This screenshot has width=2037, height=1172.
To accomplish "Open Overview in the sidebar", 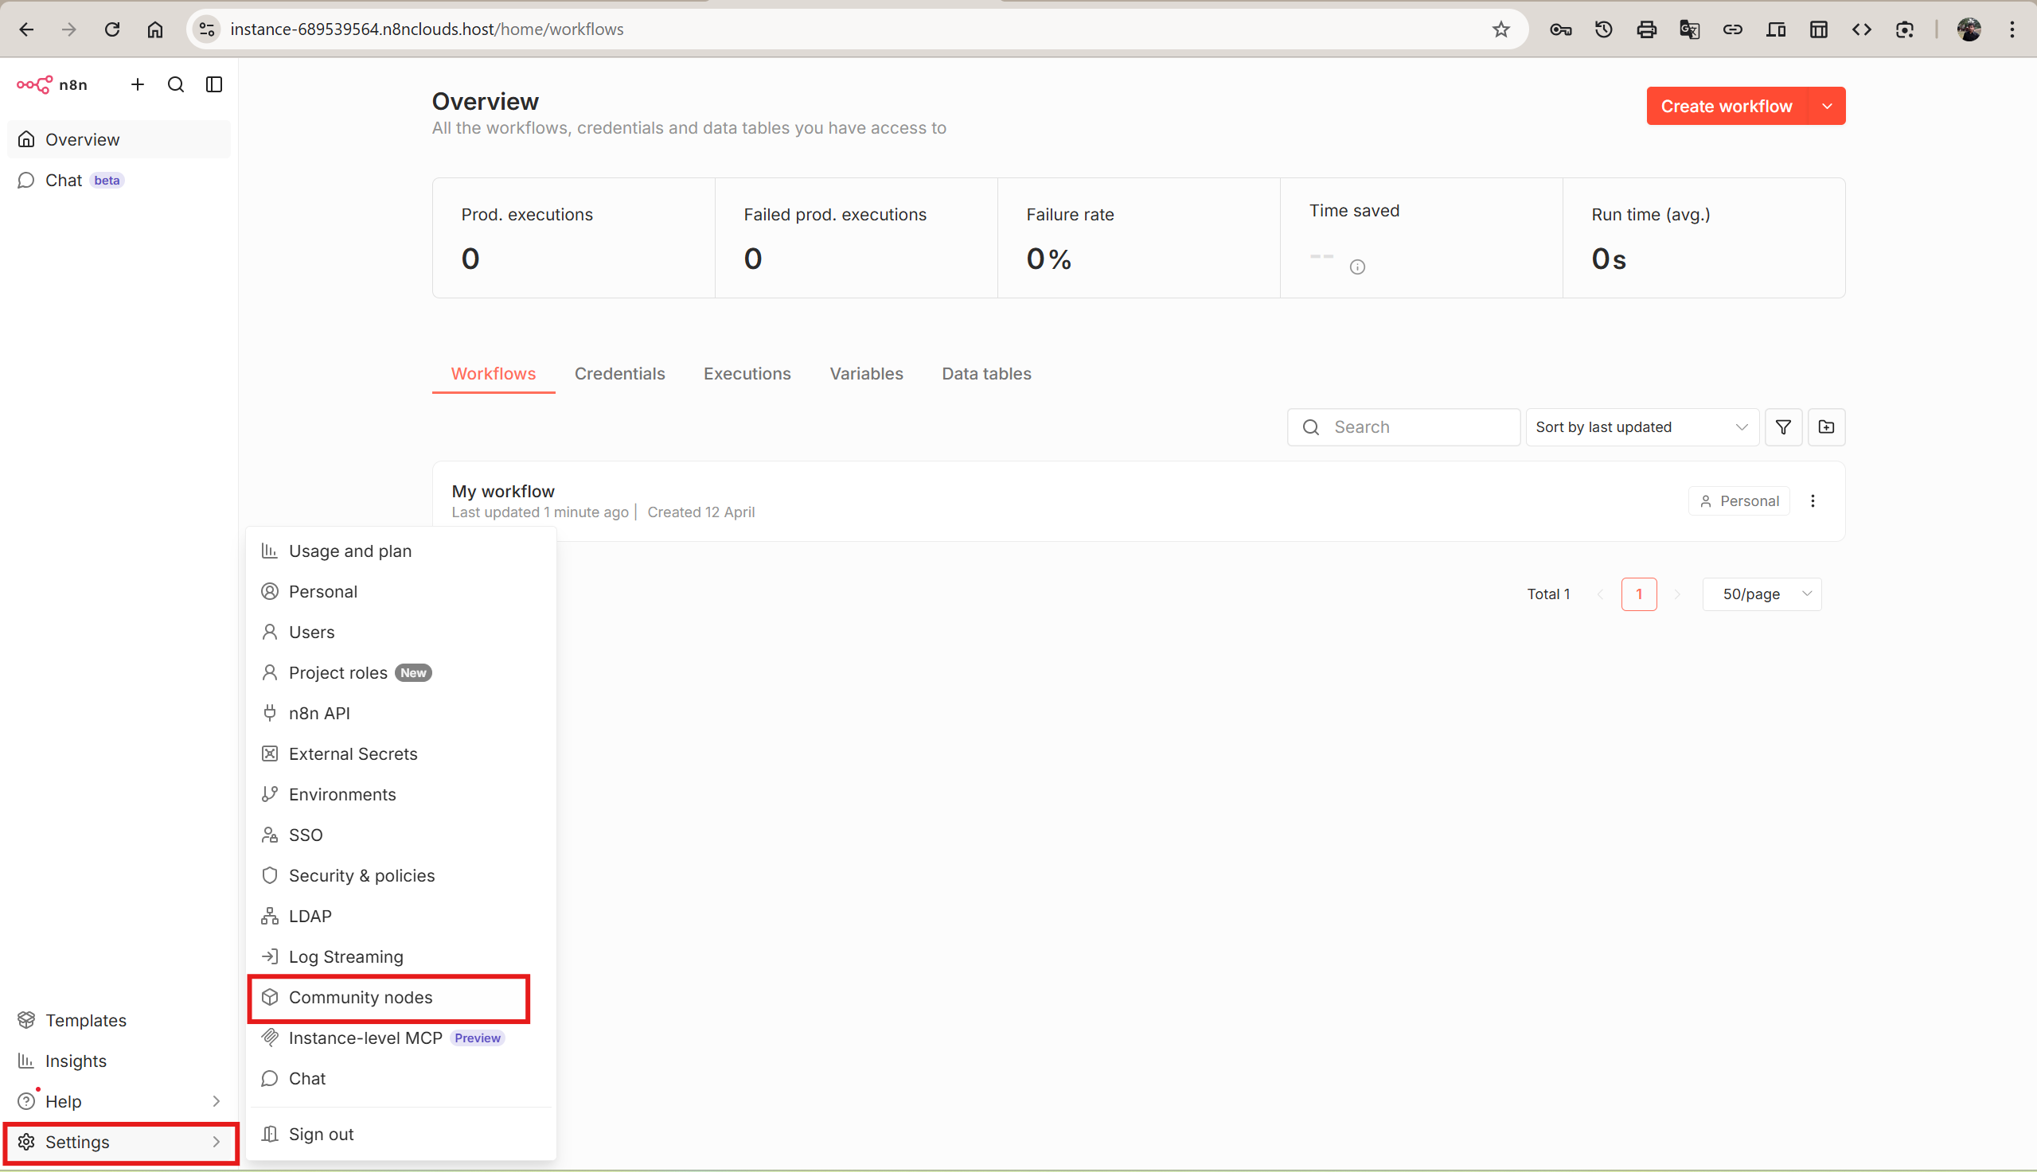I will 119,139.
